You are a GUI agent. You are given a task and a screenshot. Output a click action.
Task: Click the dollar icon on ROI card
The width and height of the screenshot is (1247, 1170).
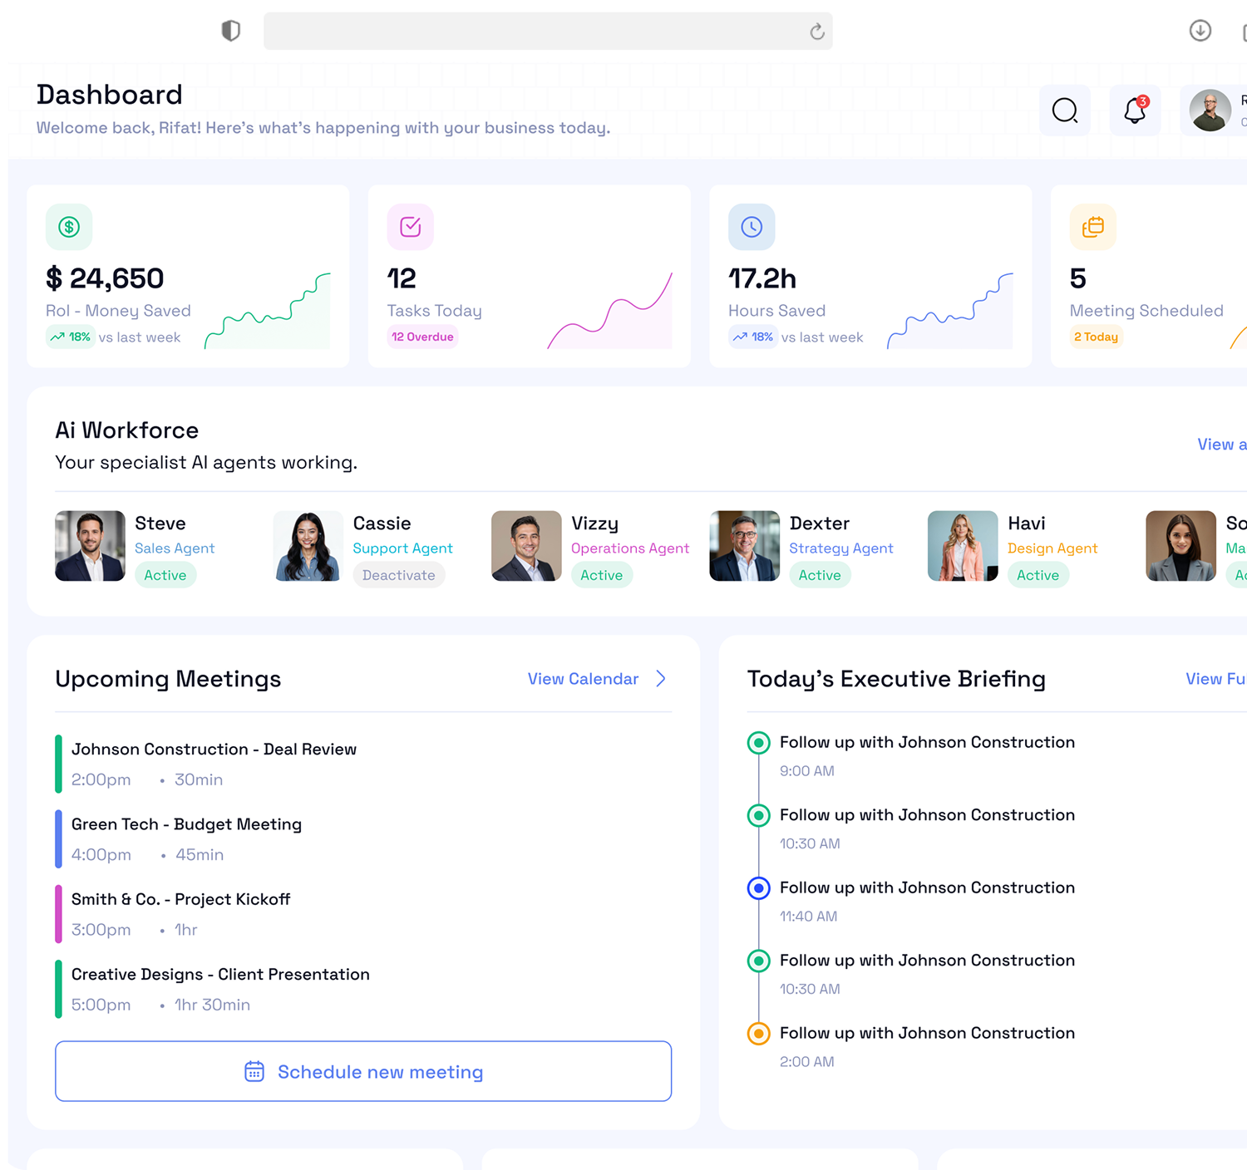tap(69, 227)
